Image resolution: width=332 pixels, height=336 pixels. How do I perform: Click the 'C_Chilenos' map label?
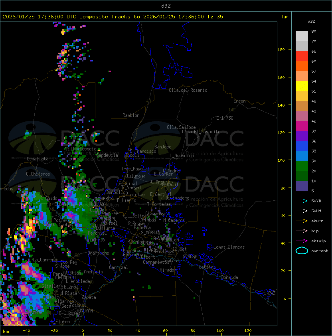38,174
